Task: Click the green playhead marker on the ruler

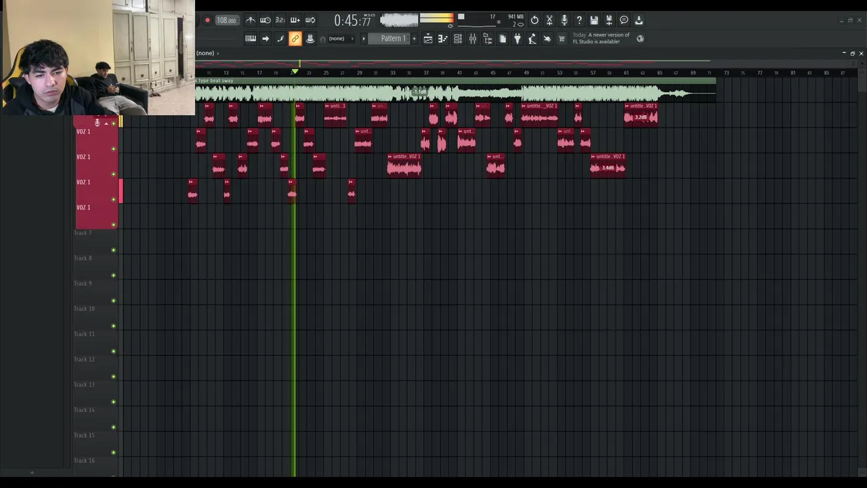Action: click(x=295, y=71)
